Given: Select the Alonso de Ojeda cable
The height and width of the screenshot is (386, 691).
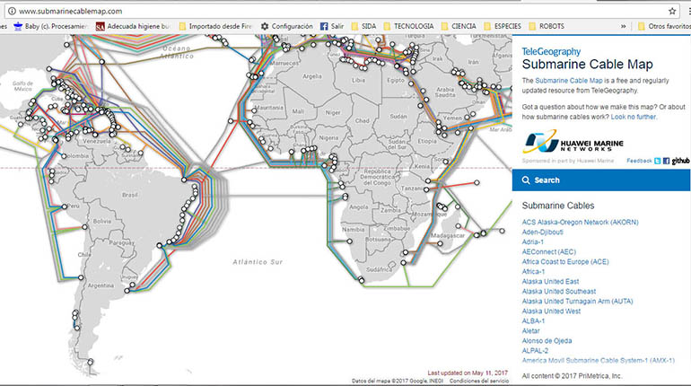Looking at the screenshot, I should click(547, 340).
